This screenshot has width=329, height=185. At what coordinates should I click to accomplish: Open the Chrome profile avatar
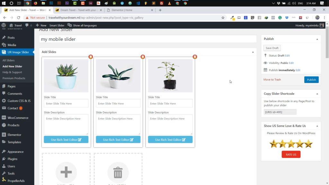[x=317, y=18]
